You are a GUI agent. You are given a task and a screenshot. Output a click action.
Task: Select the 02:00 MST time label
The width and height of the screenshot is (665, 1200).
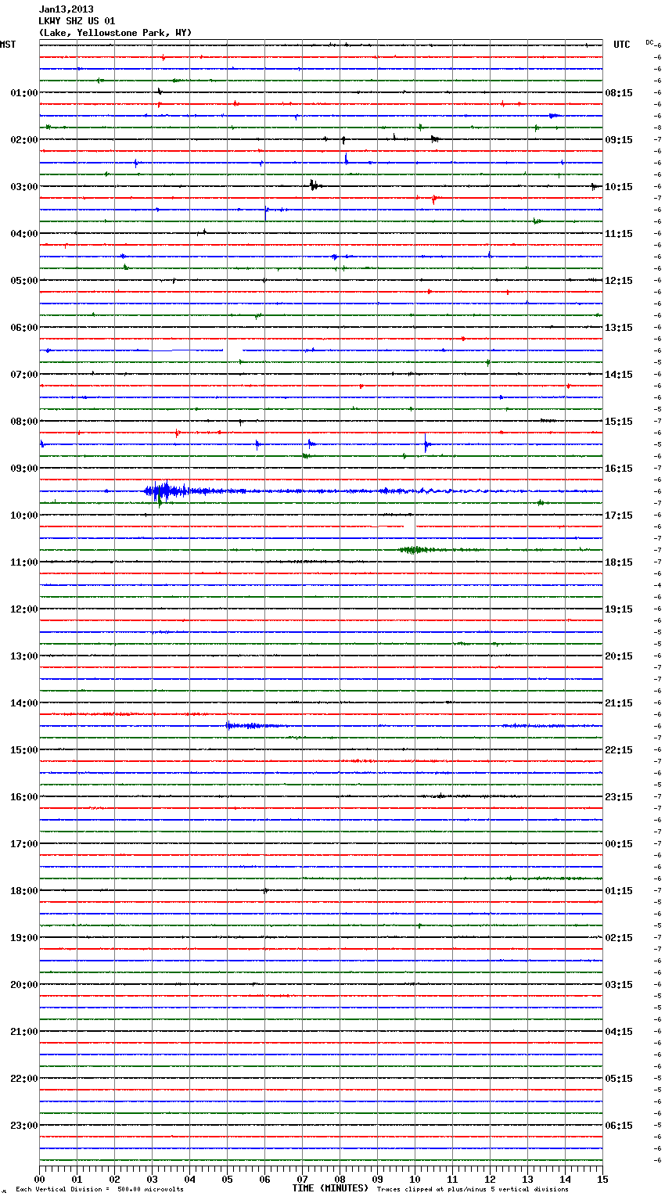pos(24,140)
